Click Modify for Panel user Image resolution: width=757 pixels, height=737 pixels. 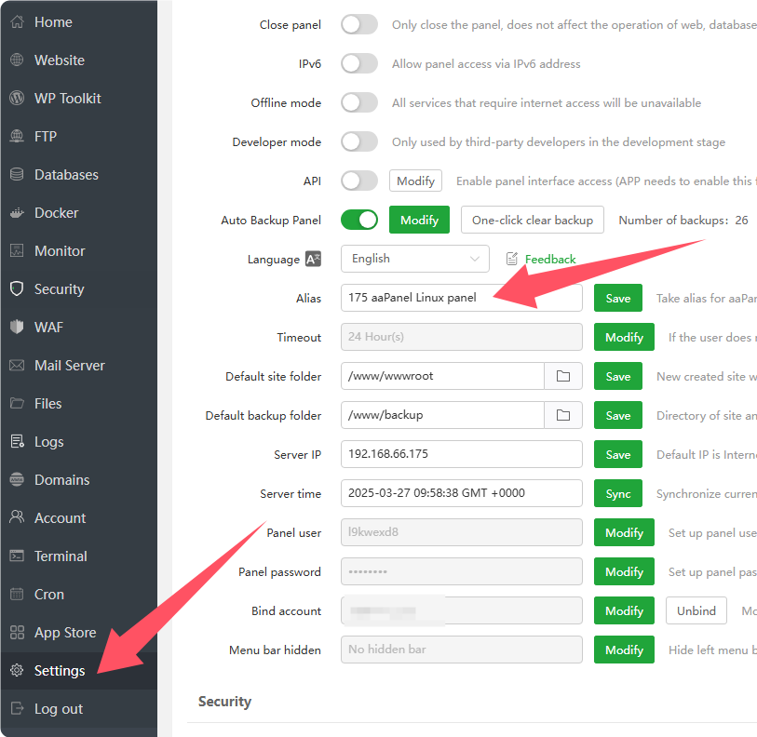624,533
